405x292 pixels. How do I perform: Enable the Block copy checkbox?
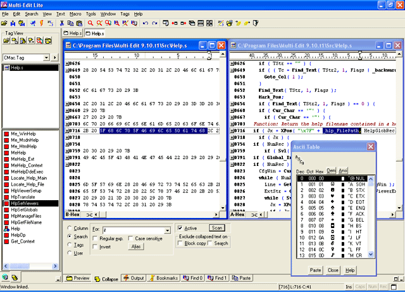click(x=180, y=243)
